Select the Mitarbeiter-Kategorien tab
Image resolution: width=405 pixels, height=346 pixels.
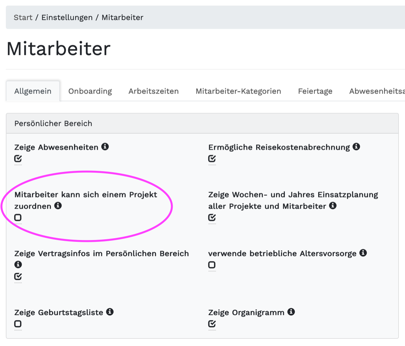coord(238,91)
